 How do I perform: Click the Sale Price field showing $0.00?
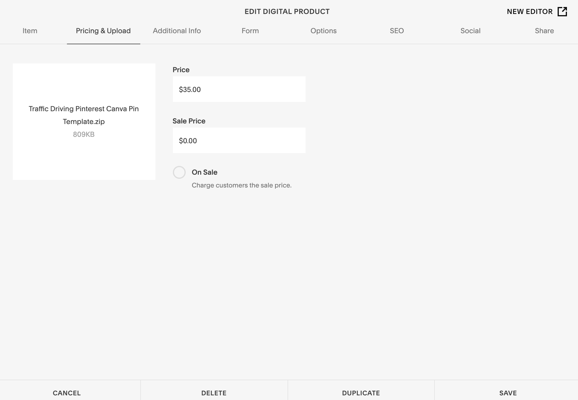point(239,141)
